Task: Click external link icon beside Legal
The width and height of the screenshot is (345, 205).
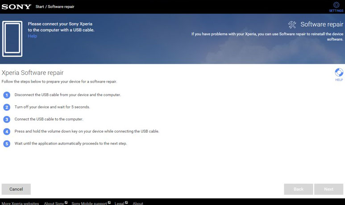Action: (126, 203)
